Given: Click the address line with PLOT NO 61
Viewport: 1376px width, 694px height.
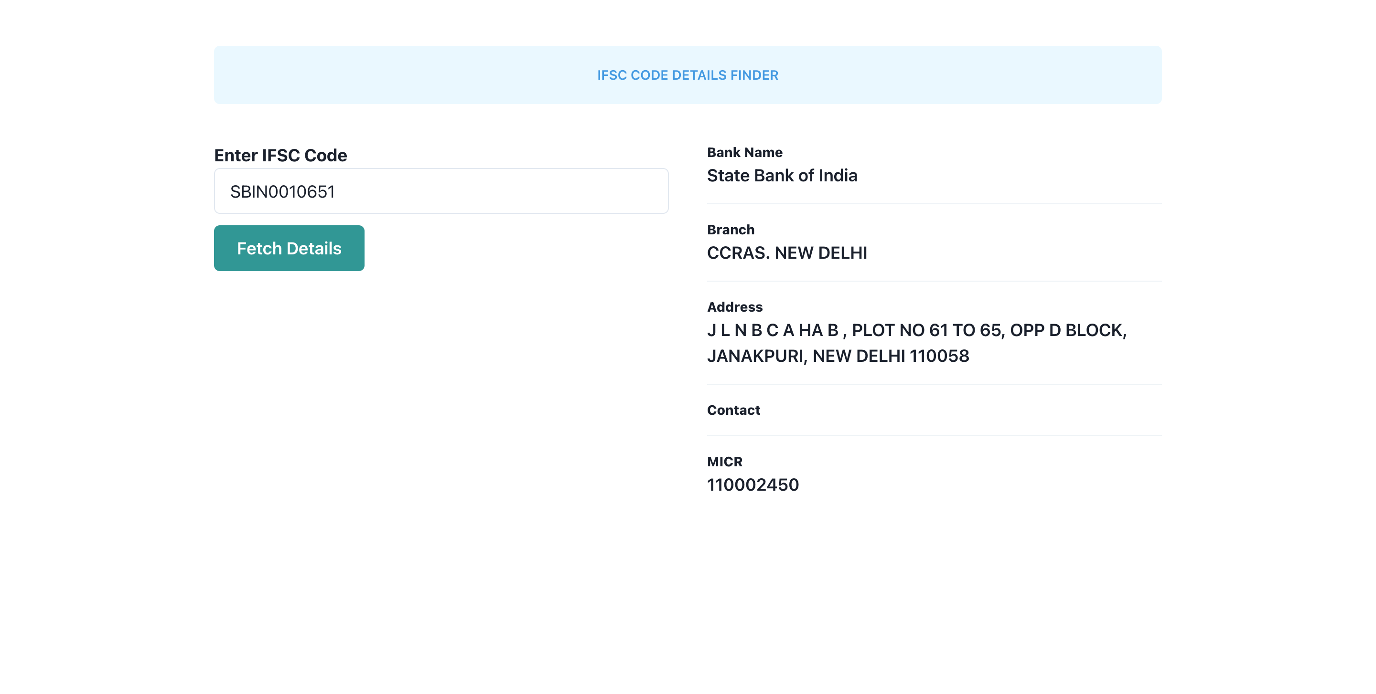Looking at the screenshot, I should pos(917,330).
